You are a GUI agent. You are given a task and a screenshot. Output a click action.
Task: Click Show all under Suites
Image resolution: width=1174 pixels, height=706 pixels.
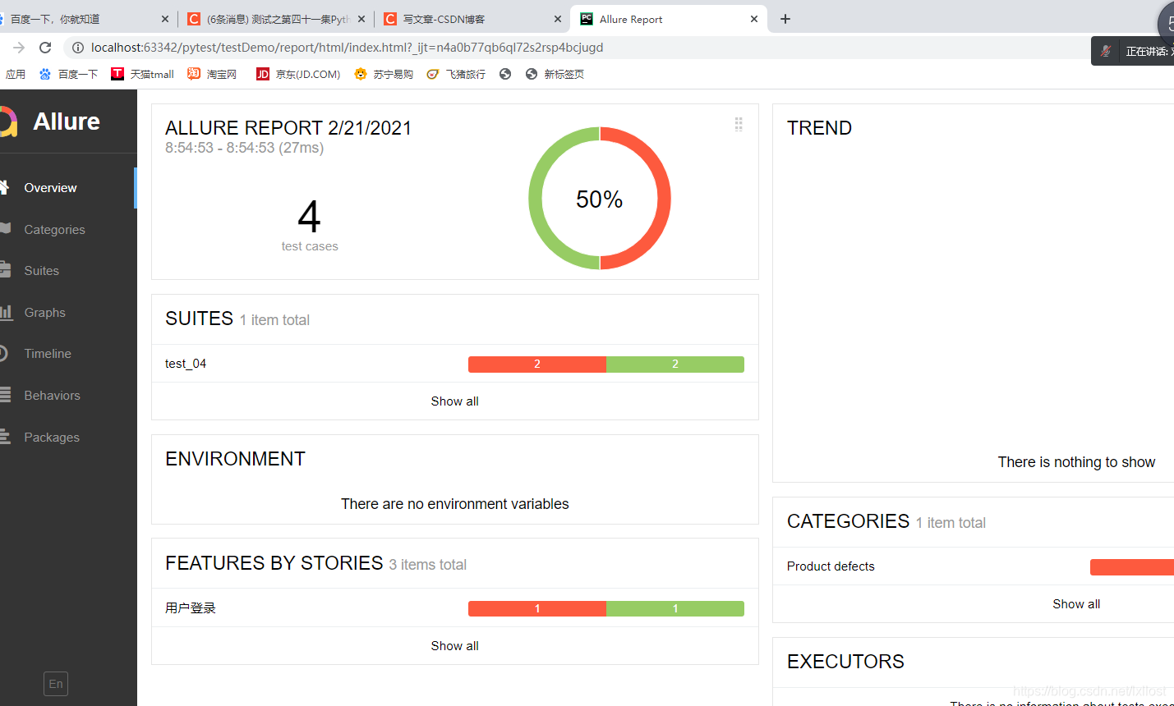click(454, 401)
